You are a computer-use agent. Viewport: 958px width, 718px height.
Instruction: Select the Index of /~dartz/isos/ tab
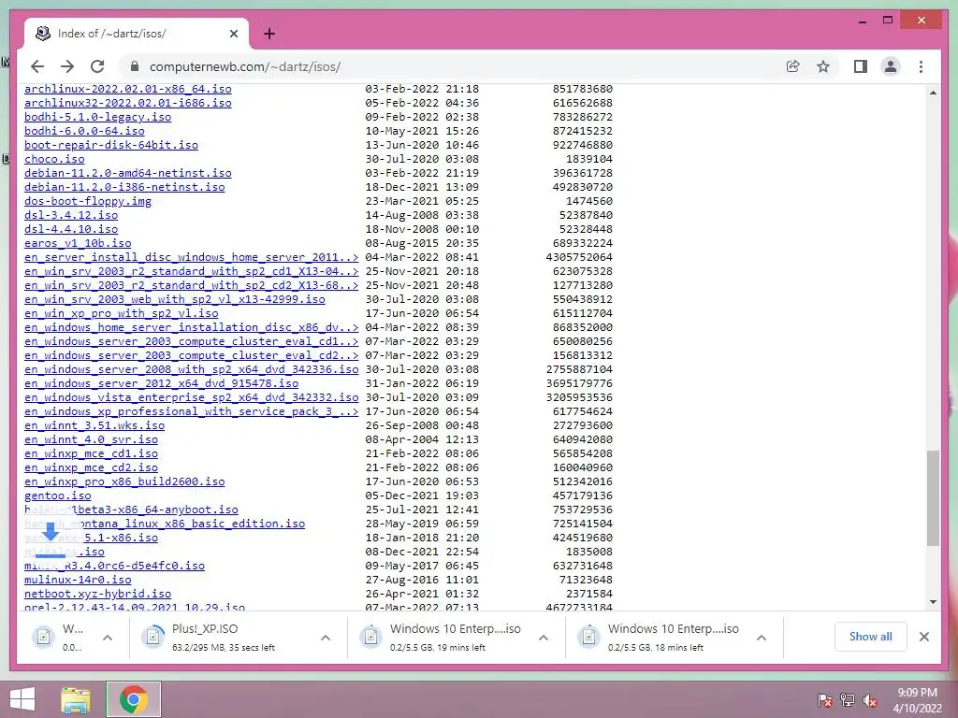(x=137, y=34)
